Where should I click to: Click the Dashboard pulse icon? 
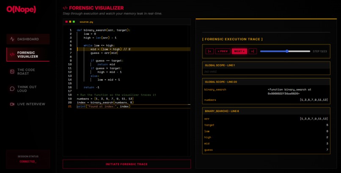12,39
